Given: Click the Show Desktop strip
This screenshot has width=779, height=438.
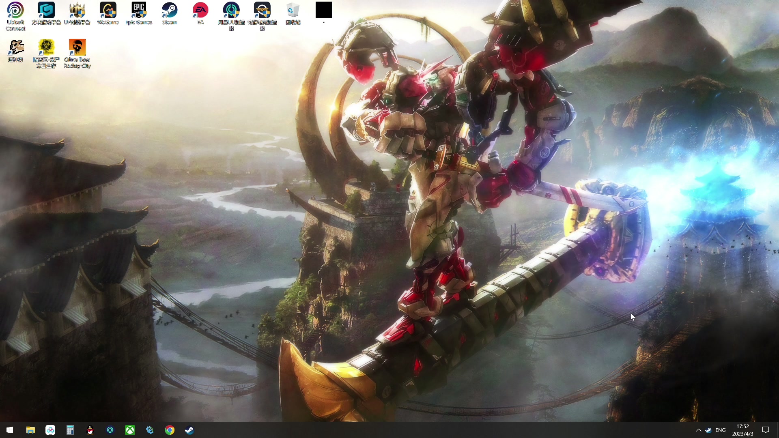Looking at the screenshot, I should (x=777, y=430).
